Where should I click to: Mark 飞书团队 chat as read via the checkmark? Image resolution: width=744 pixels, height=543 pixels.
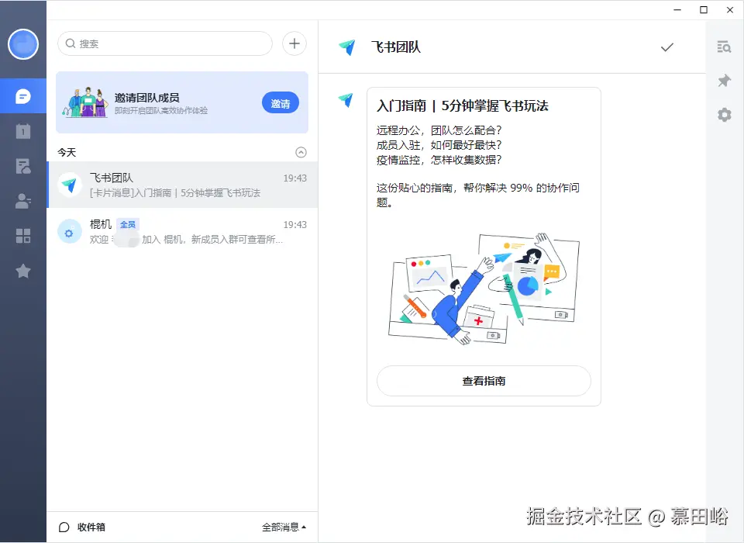667,47
